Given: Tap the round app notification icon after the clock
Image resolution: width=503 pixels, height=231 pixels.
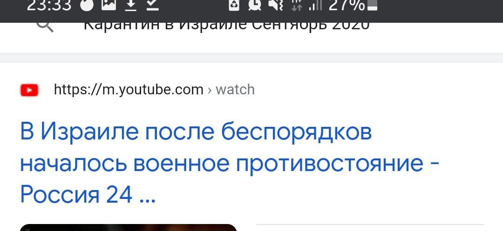Looking at the screenshot, I should coord(87,5).
